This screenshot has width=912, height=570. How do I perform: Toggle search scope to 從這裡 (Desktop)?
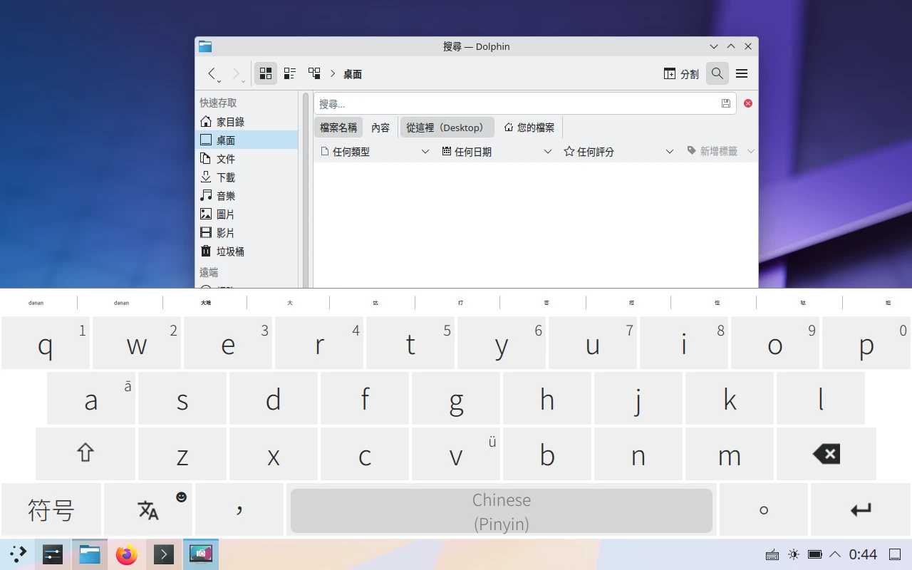(x=447, y=128)
